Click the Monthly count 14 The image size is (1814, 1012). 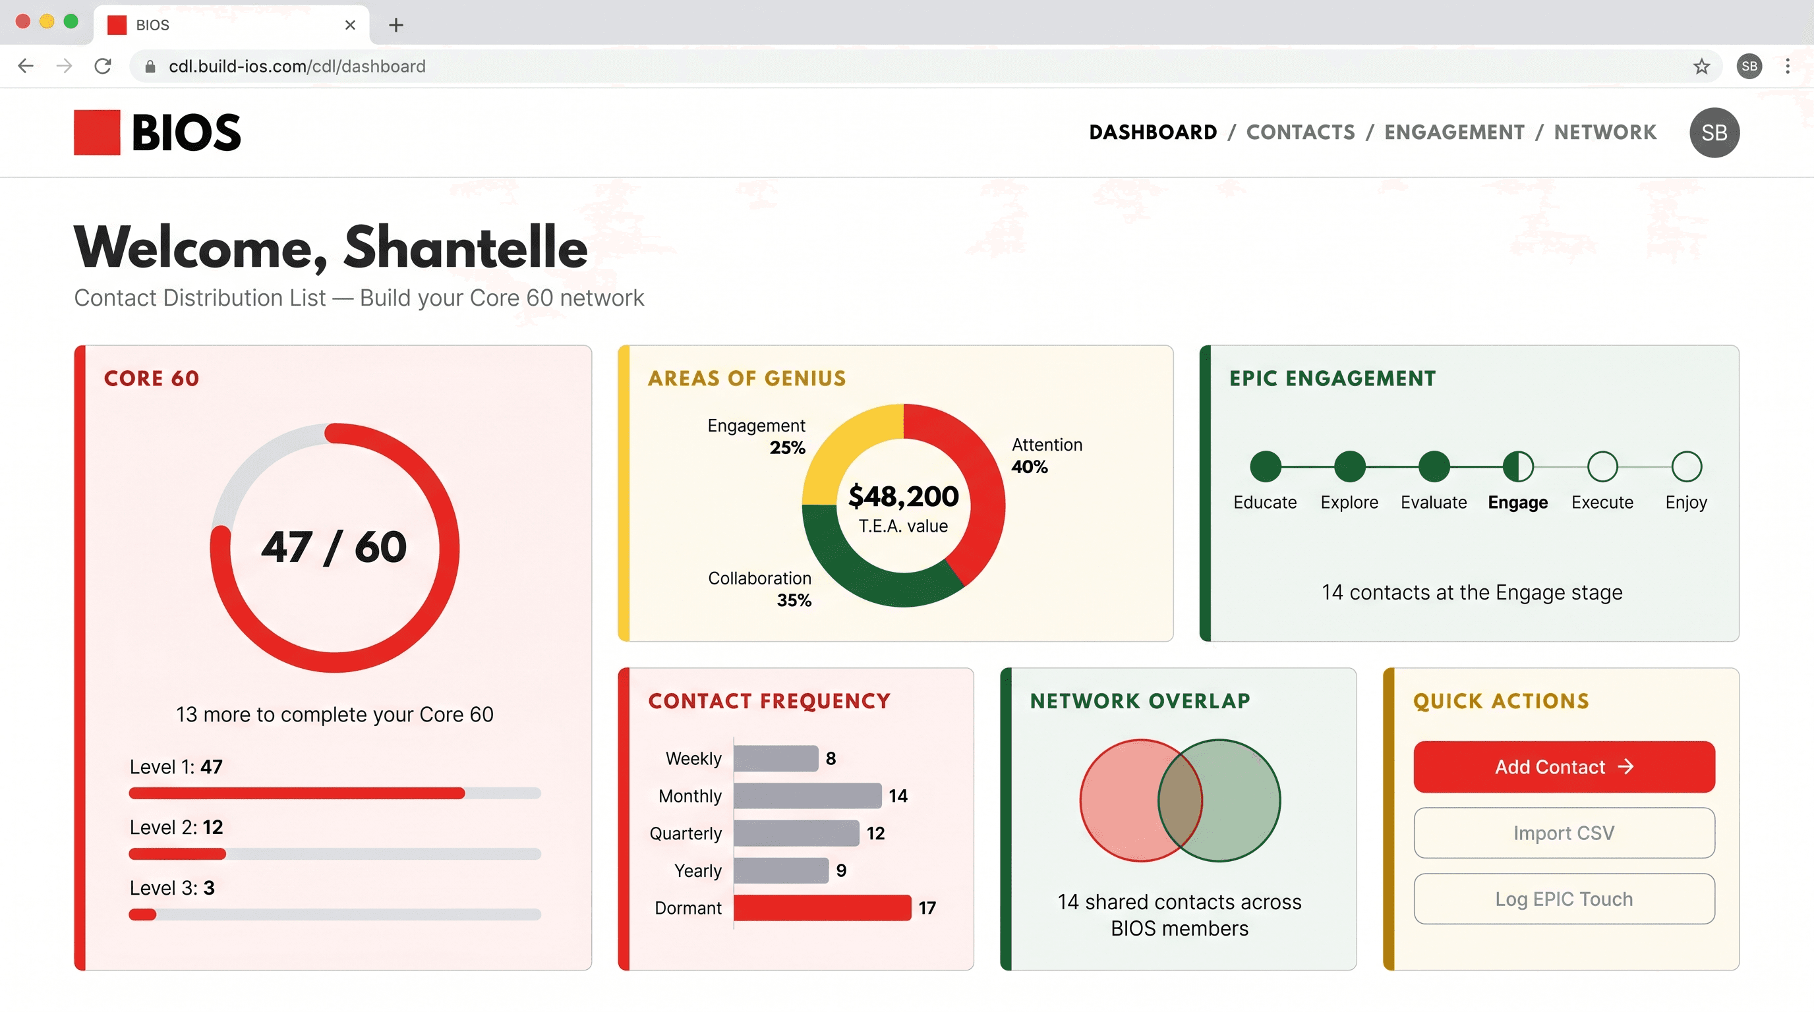(x=897, y=795)
